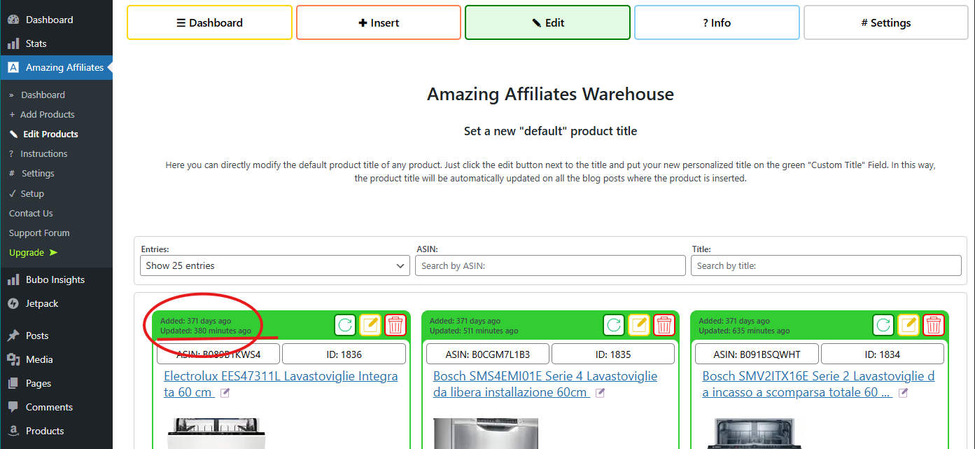Open Stats in the admin menu

tap(56, 43)
